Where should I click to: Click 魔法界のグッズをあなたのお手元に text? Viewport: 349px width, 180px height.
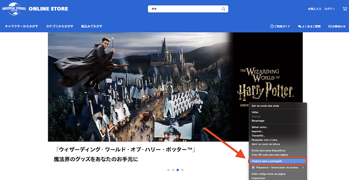tap(96, 159)
